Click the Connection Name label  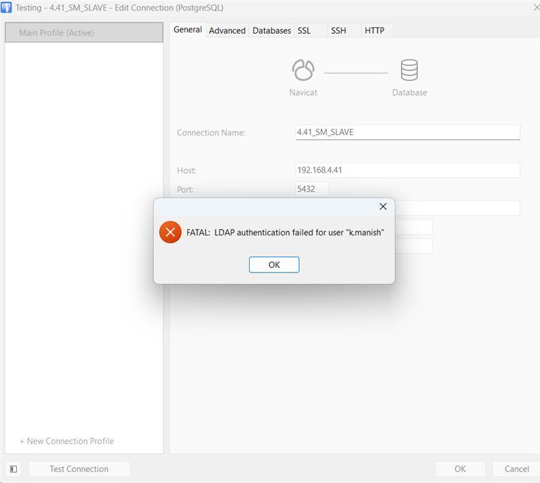(x=211, y=132)
